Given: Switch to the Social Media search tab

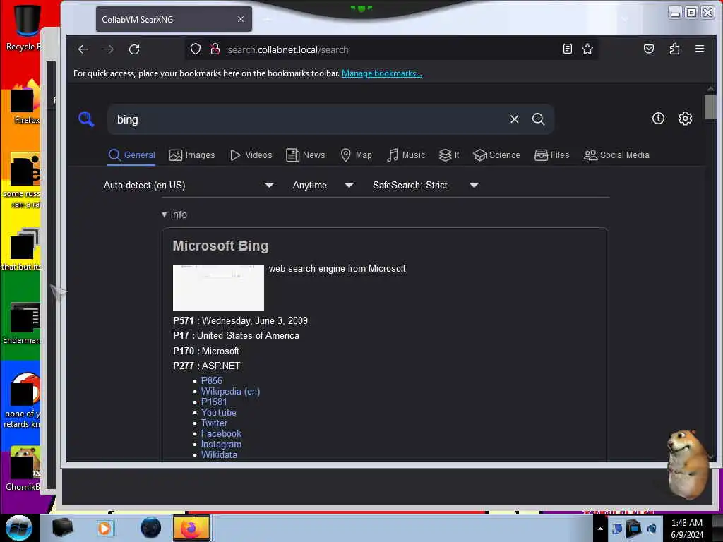Looking at the screenshot, I should (616, 155).
